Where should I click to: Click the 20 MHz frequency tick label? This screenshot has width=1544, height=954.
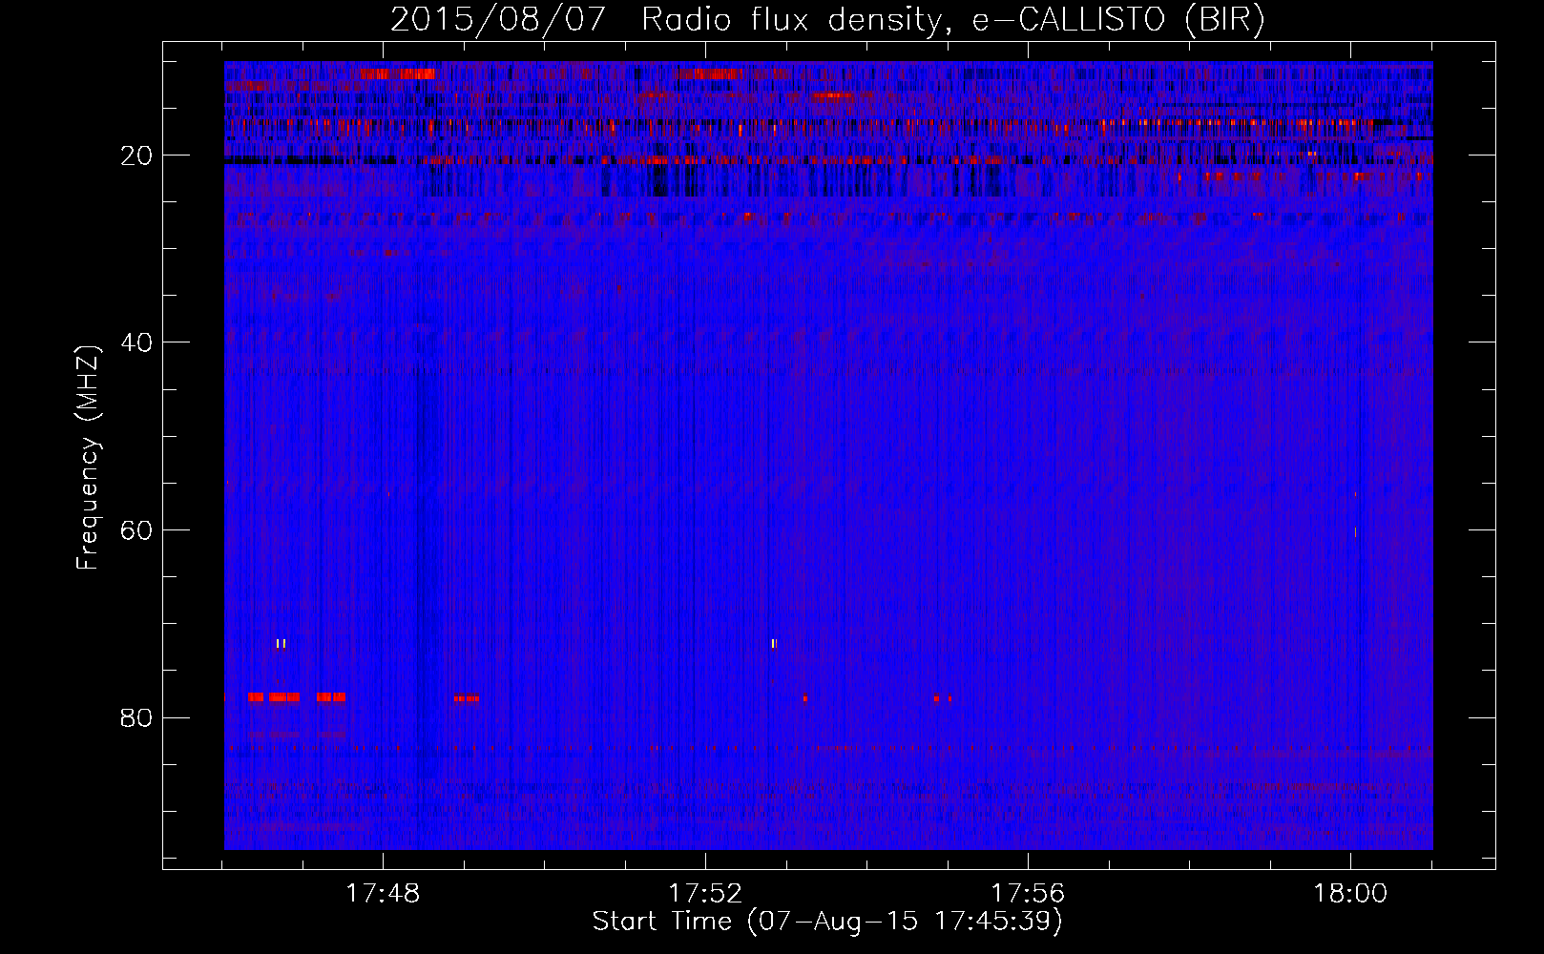[137, 156]
